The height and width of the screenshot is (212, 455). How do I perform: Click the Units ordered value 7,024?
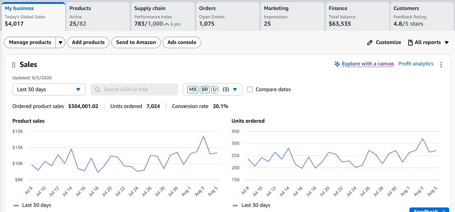point(153,106)
